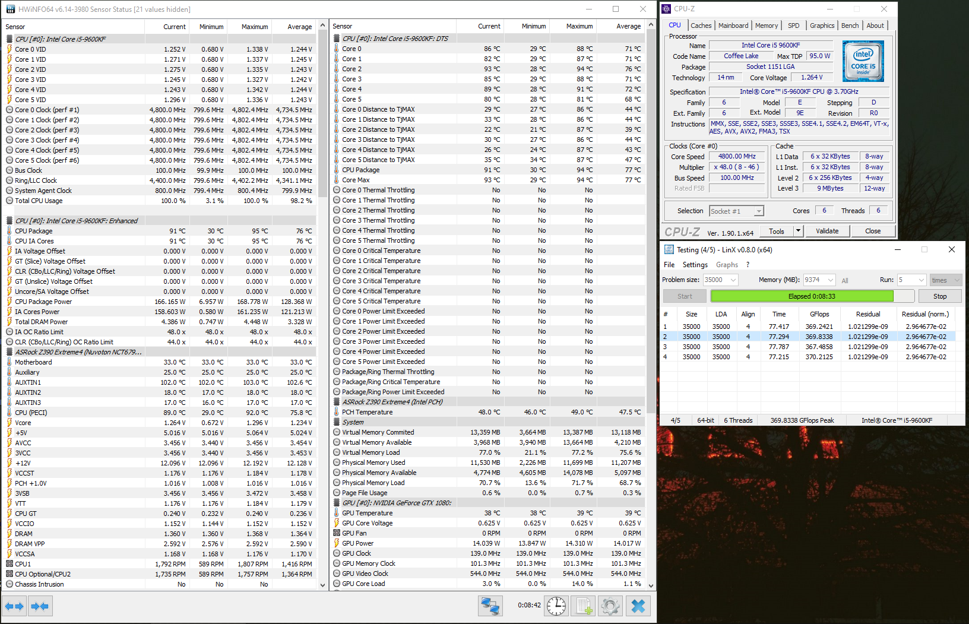
Task: Click the clock icon beside Bus Clock
Action: point(9,170)
